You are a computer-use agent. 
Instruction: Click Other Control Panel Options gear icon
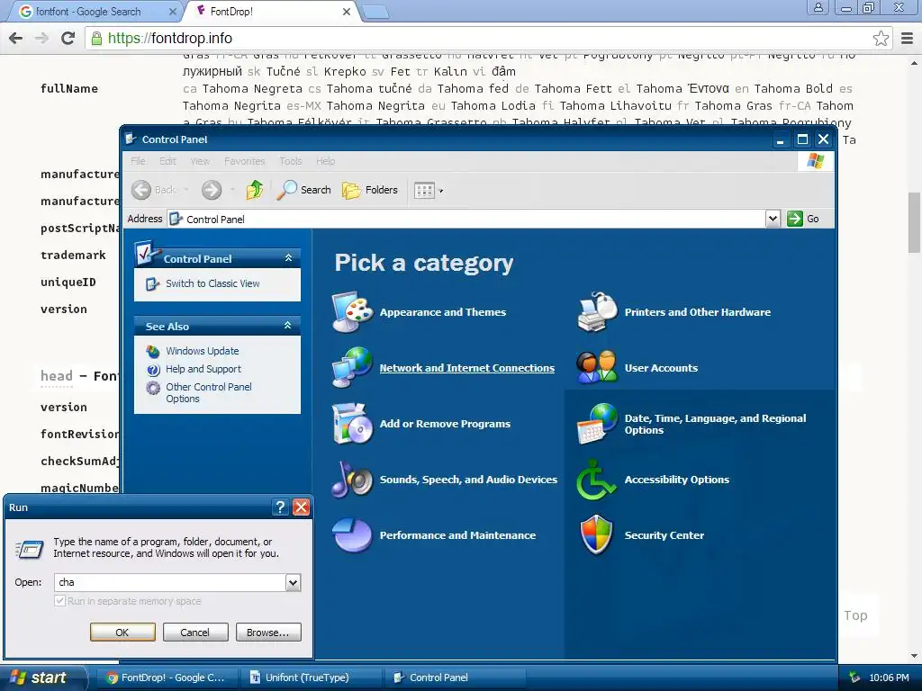click(153, 388)
